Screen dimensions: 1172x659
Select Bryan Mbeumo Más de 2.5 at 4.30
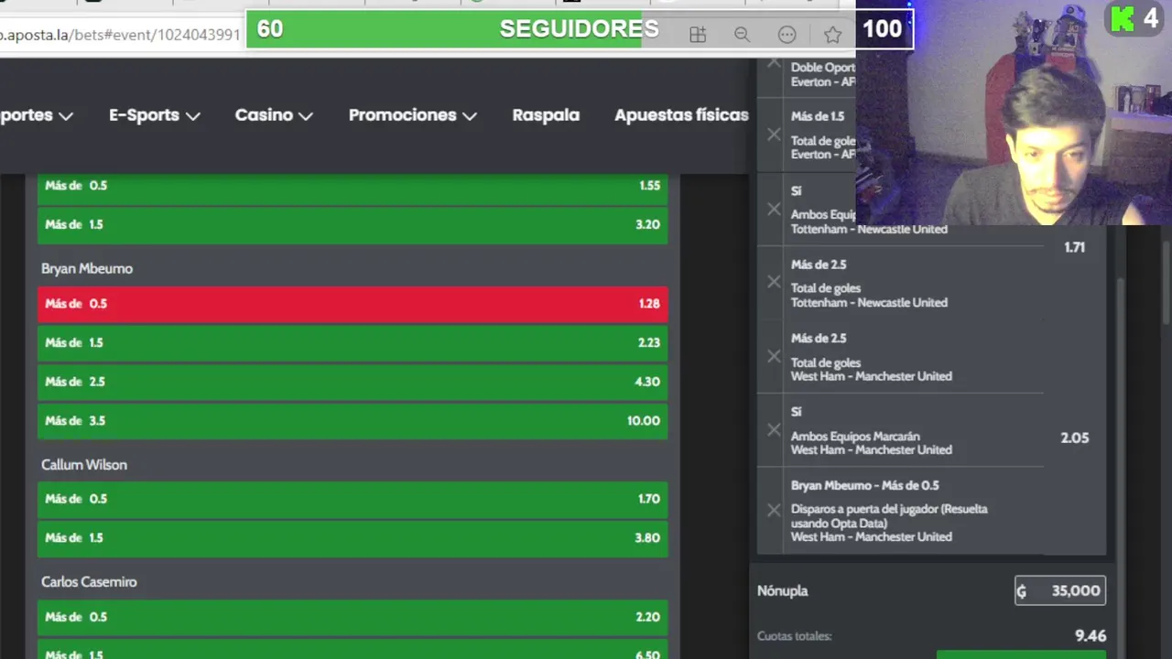(353, 382)
